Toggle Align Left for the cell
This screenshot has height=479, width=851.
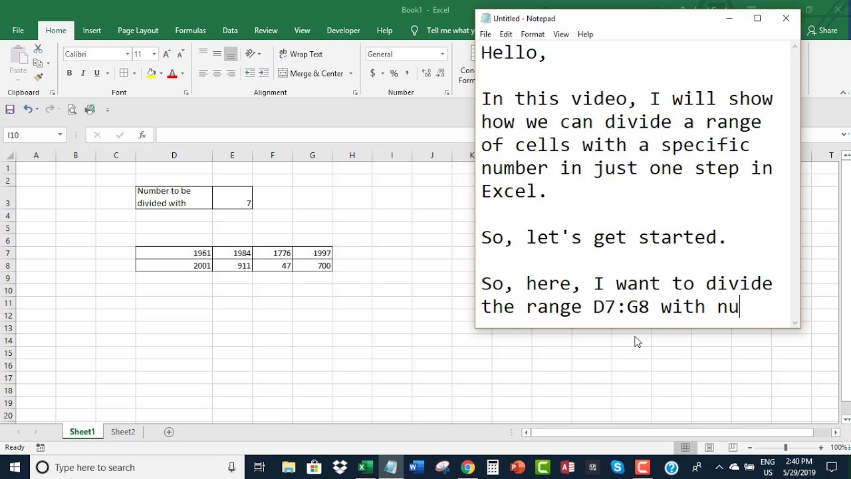point(203,73)
